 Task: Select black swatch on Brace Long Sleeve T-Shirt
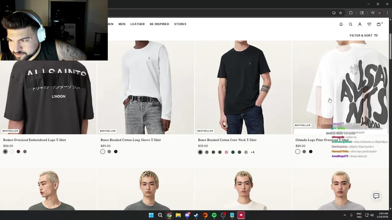click(116, 152)
